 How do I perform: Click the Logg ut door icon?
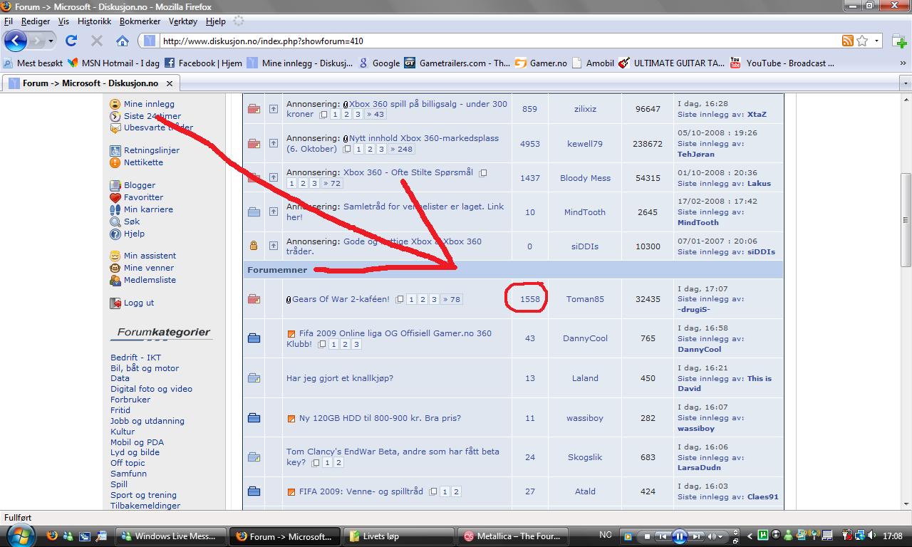(x=115, y=303)
